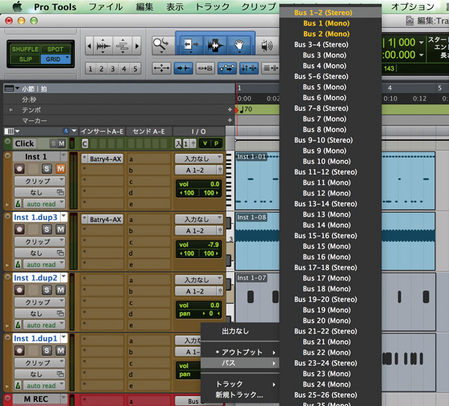Click the horizontal zoom-in arrow
Image resolution: width=449 pixels, height=406 pixels.
(x=137, y=46)
